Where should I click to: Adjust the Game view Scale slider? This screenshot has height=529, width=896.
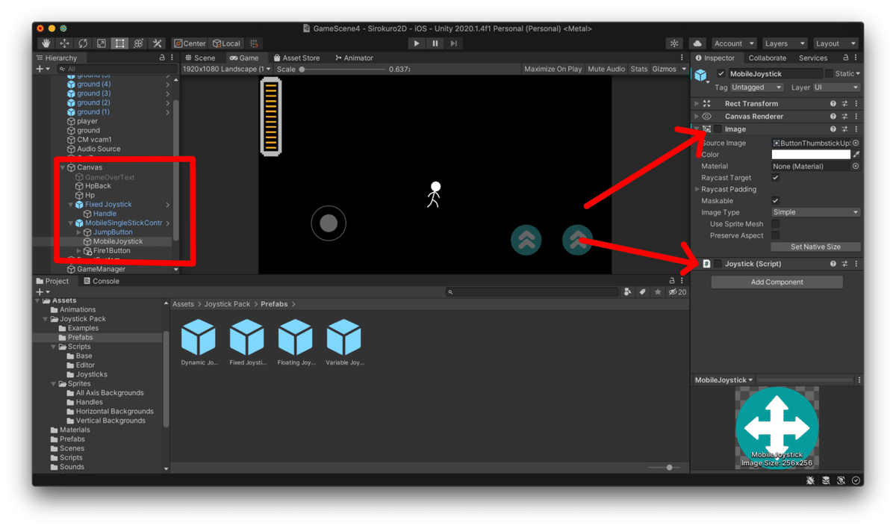tap(343, 69)
